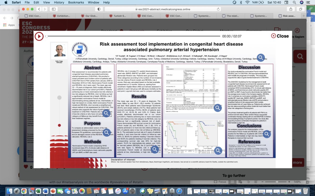The width and height of the screenshot is (315, 196).
Task: Click the heart like icon
Action: pyautogui.click(x=26, y=167)
